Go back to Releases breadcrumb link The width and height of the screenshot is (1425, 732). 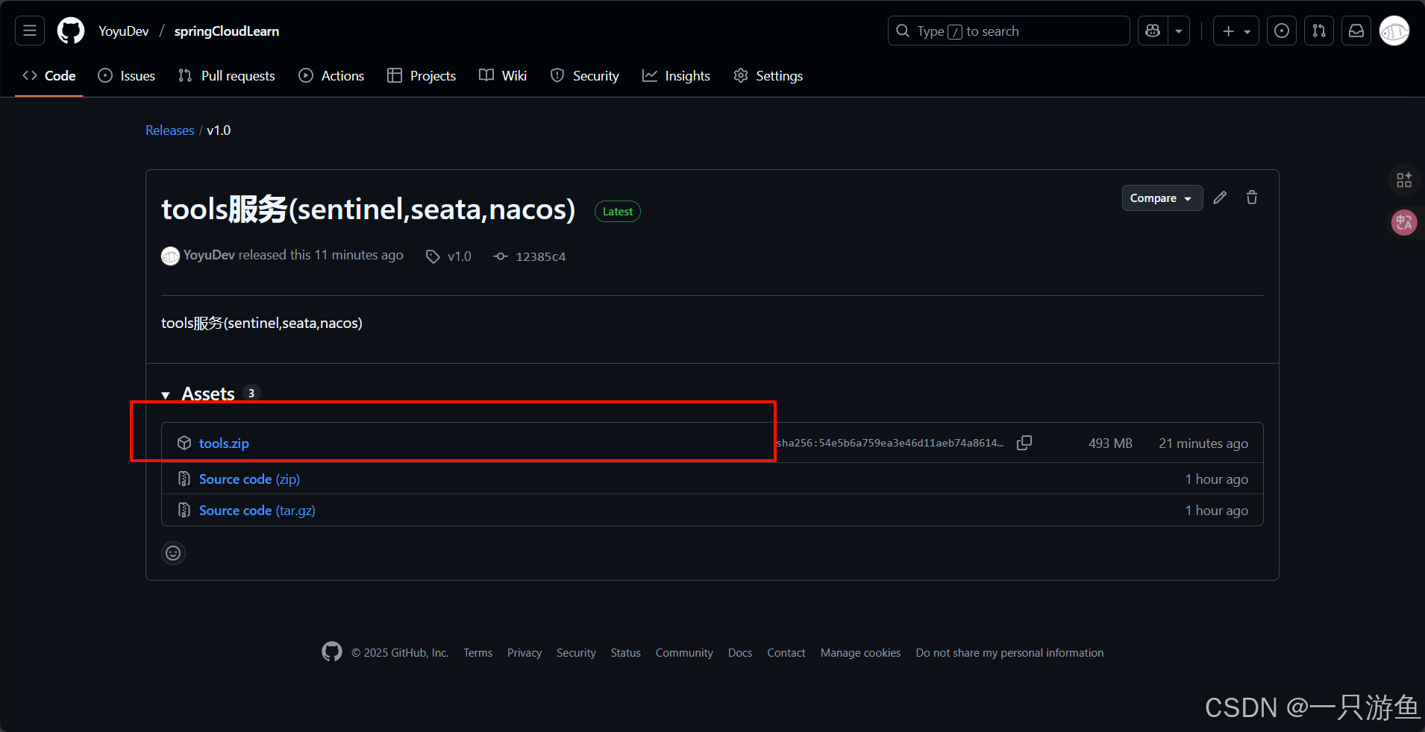click(x=169, y=130)
